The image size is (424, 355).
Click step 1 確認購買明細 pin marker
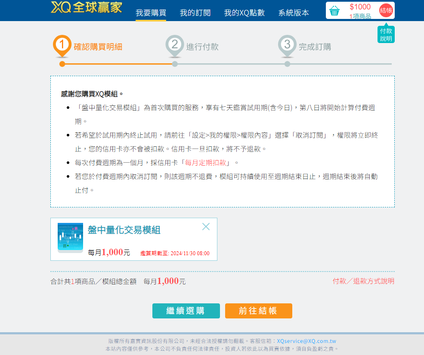(x=62, y=45)
